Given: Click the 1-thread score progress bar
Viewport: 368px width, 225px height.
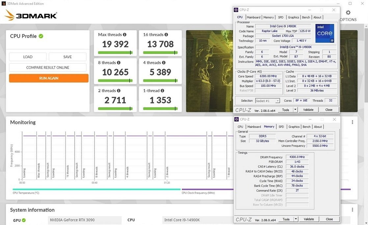Looking at the screenshot, I should click(x=160, y=109).
